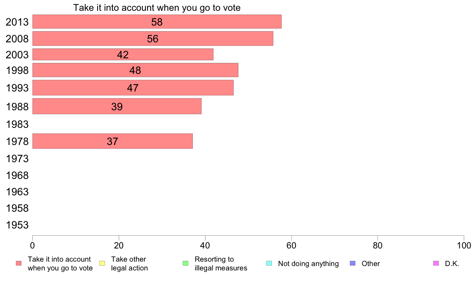Select the 1978 bar showing 37
475x294 pixels.
point(112,141)
